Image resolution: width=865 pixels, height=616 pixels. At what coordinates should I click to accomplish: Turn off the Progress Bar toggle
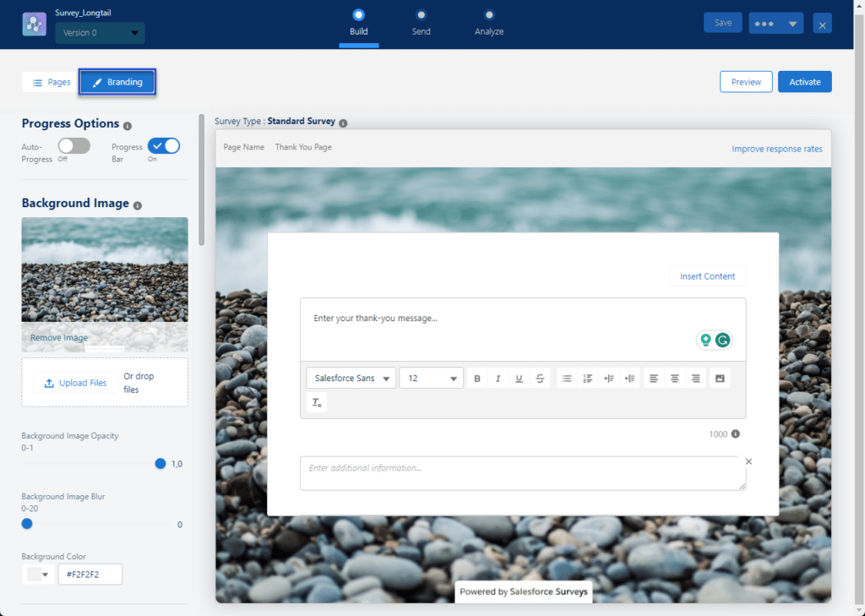pyautogui.click(x=164, y=146)
